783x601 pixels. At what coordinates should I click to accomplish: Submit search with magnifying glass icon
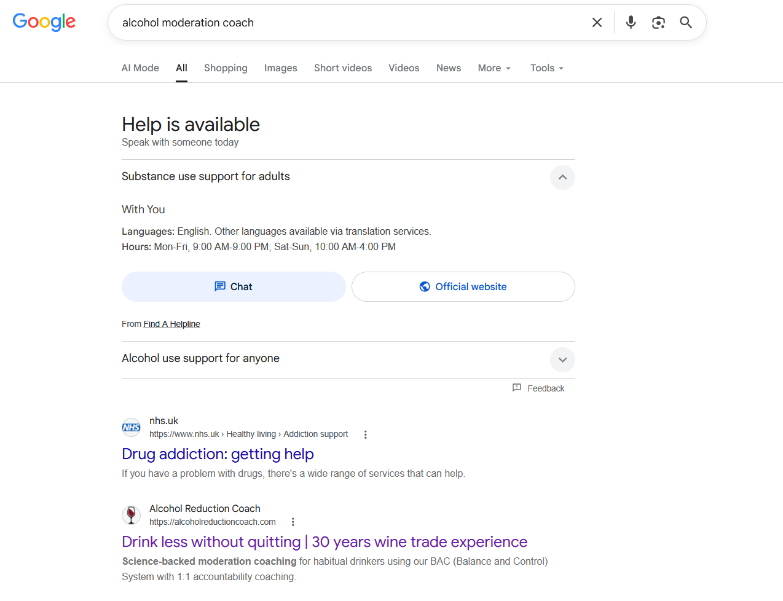click(x=686, y=23)
